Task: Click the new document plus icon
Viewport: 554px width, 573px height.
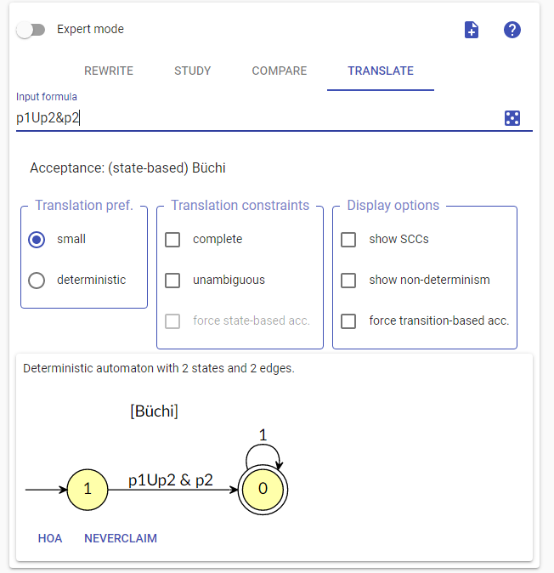Action: coord(471,30)
